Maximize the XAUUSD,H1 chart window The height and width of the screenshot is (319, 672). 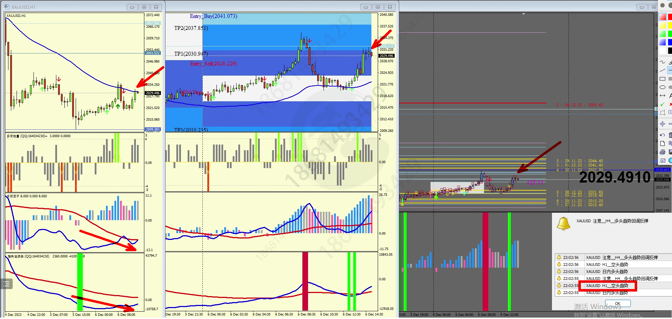pos(144,7)
